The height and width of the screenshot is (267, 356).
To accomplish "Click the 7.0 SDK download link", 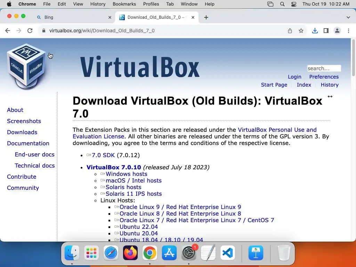I will pos(100,155).
